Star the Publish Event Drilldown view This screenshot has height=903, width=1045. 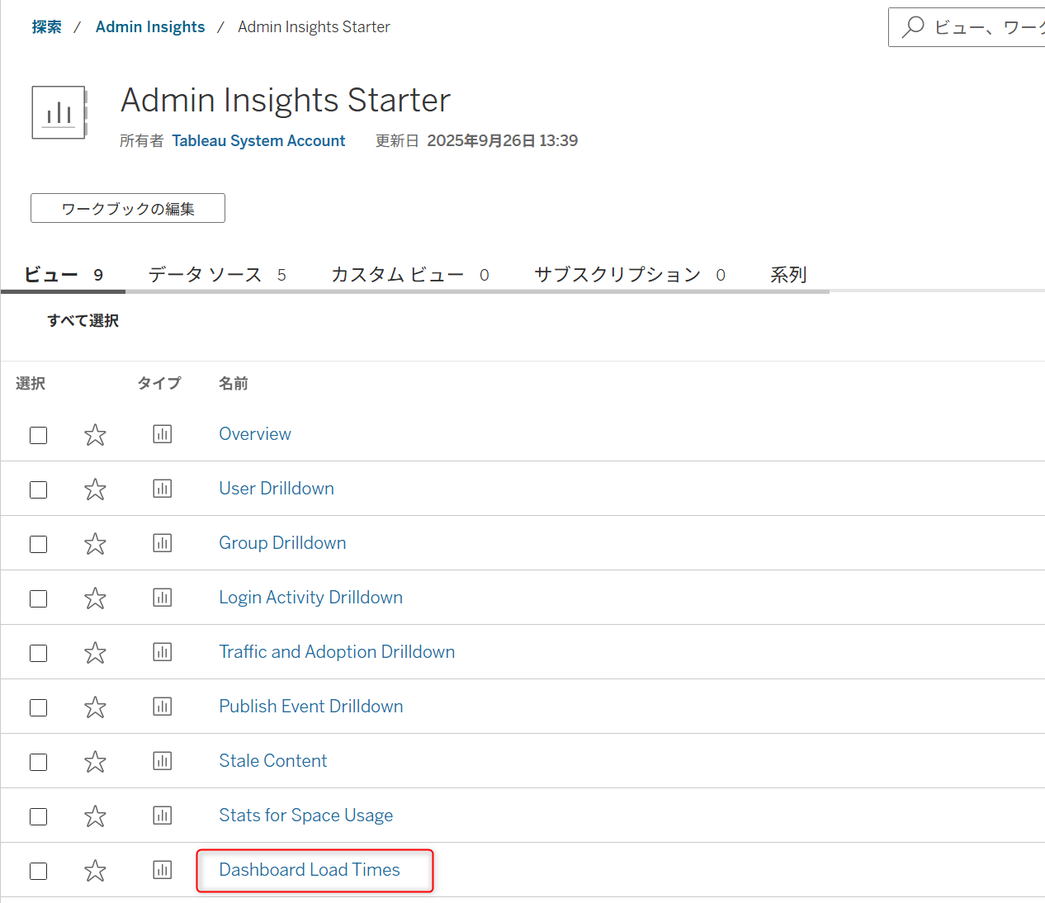95,707
